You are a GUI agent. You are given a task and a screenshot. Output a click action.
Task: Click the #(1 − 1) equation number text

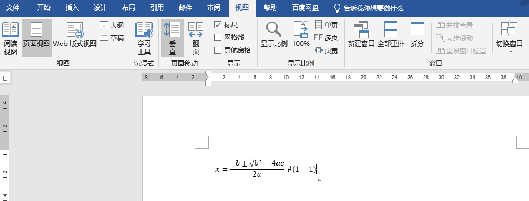(x=301, y=169)
